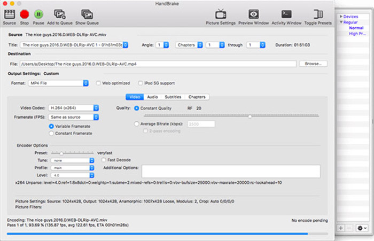Open the Angle dropdown

(162, 45)
